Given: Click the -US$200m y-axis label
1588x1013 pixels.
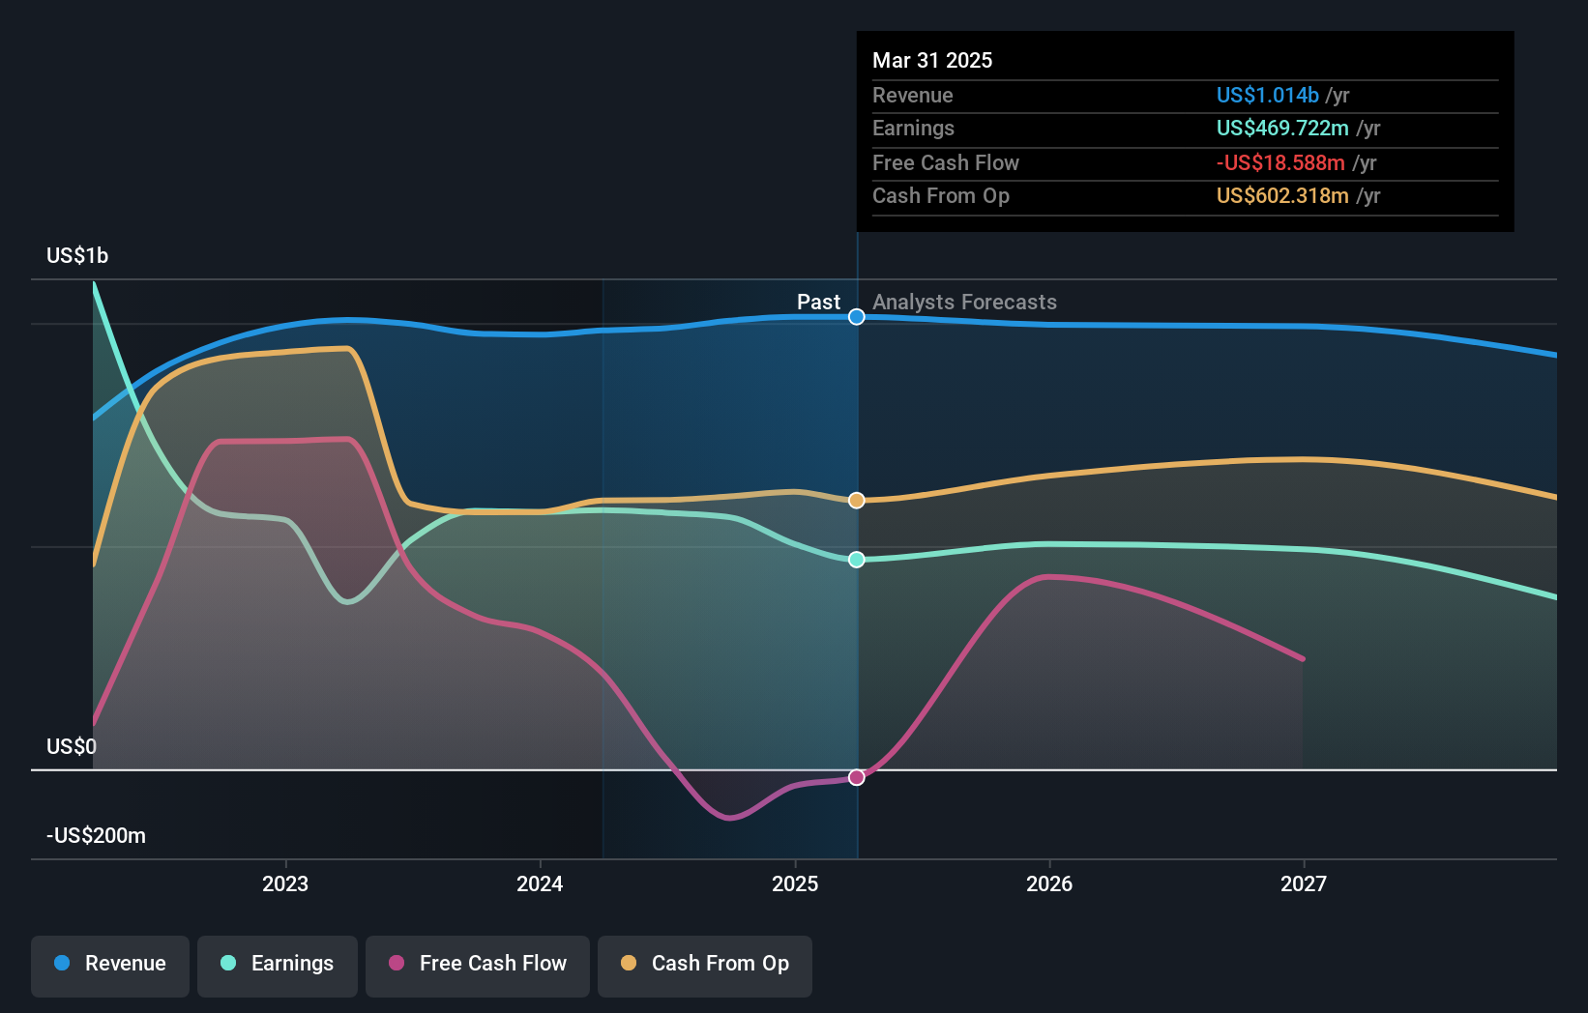Looking at the screenshot, I should [x=96, y=835].
